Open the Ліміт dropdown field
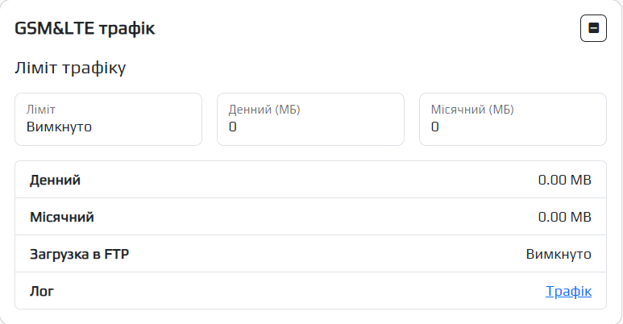The height and width of the screenshot is (324, 623). (108, 119)
